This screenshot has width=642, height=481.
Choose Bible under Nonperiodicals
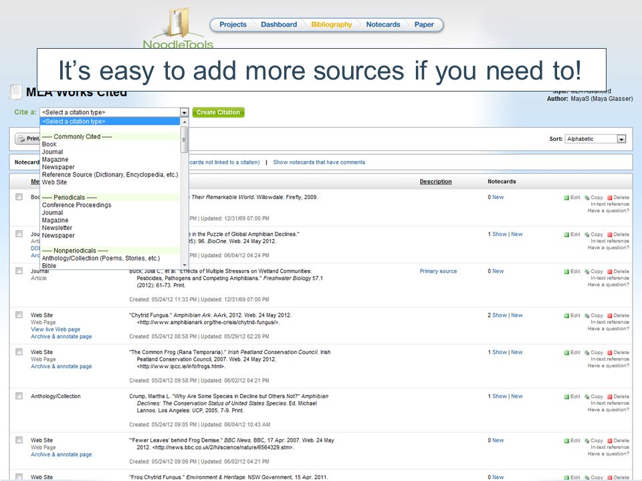[x=49, y=266]
